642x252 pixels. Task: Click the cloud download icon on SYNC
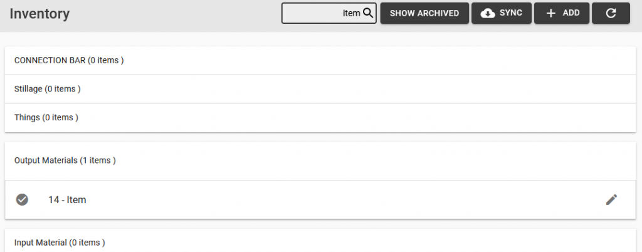pyautogui.click(x=488, y=14)
